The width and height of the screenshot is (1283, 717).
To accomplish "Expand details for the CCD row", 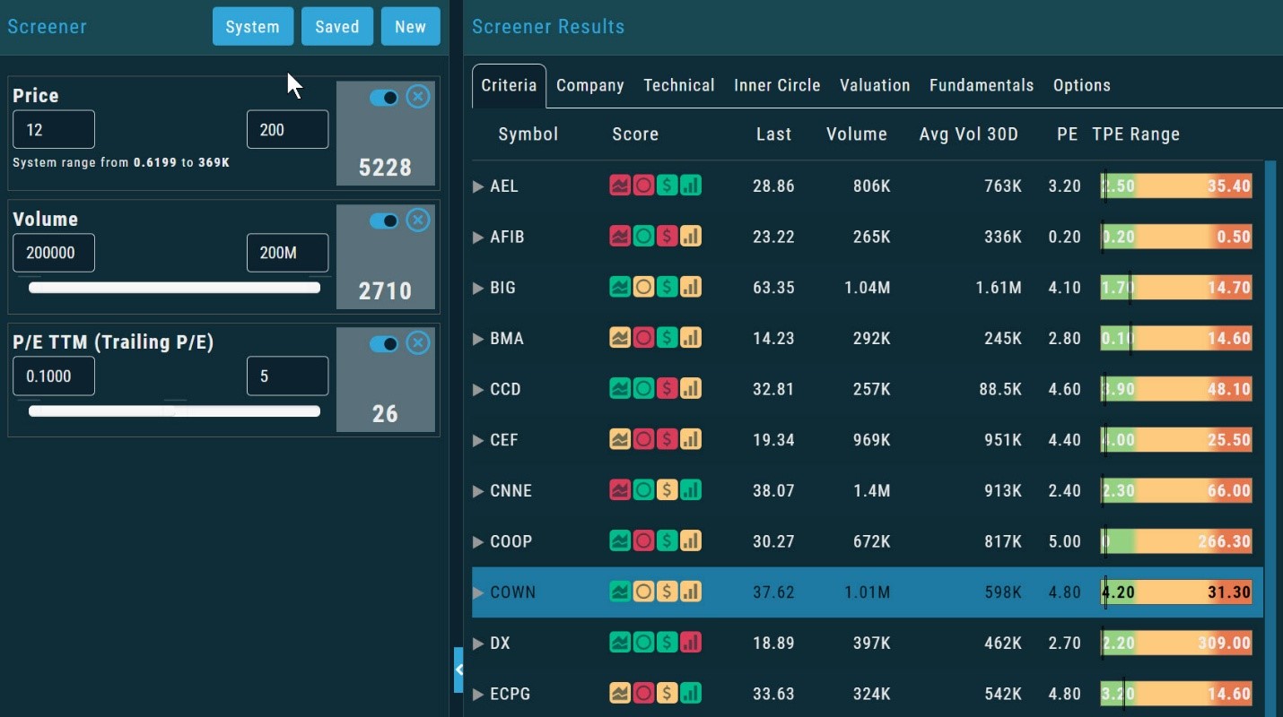I will click(x=477, y=389).
